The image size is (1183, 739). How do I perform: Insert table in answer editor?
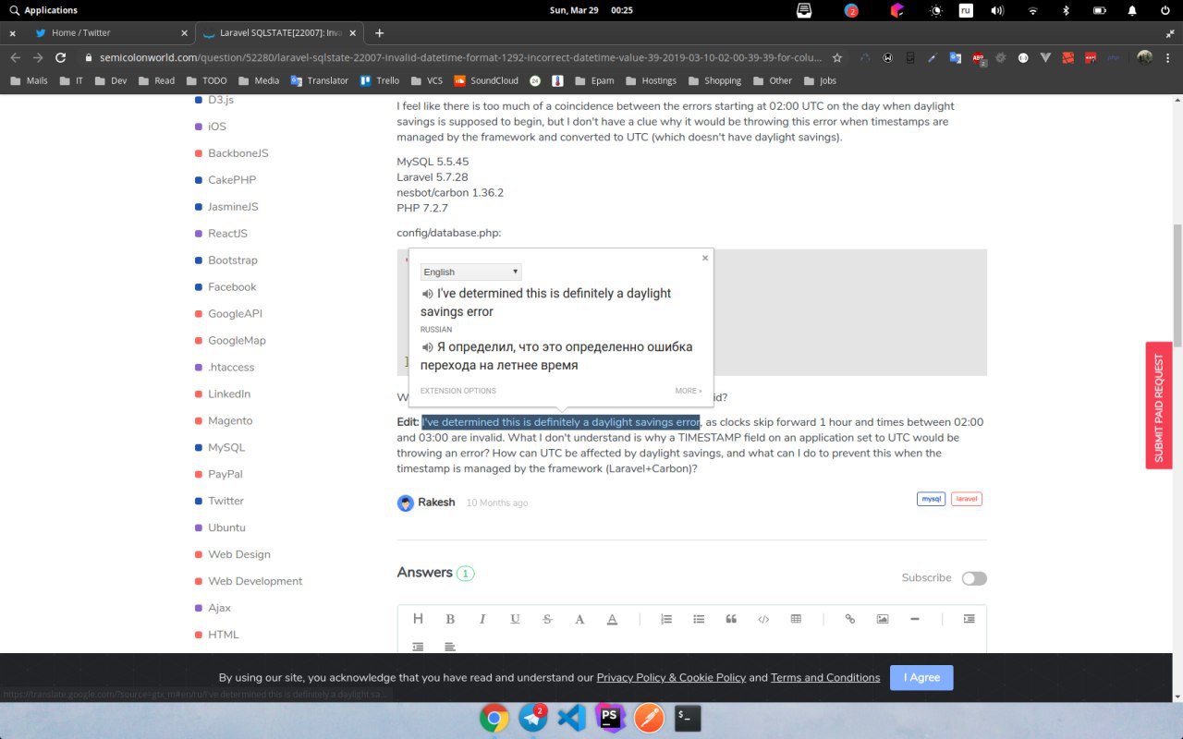pos(796,619)
